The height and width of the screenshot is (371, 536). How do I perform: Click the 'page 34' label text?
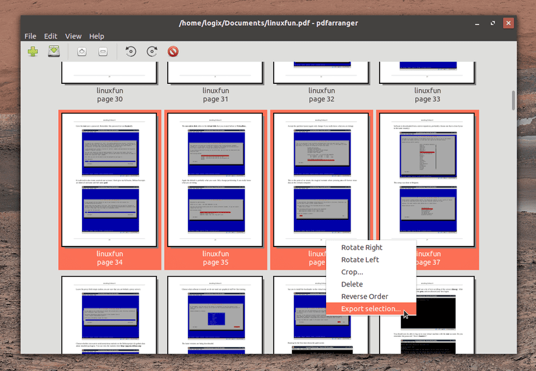[x=109, y=263]
